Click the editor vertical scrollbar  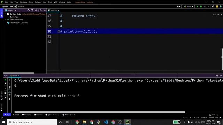(222, 59)
